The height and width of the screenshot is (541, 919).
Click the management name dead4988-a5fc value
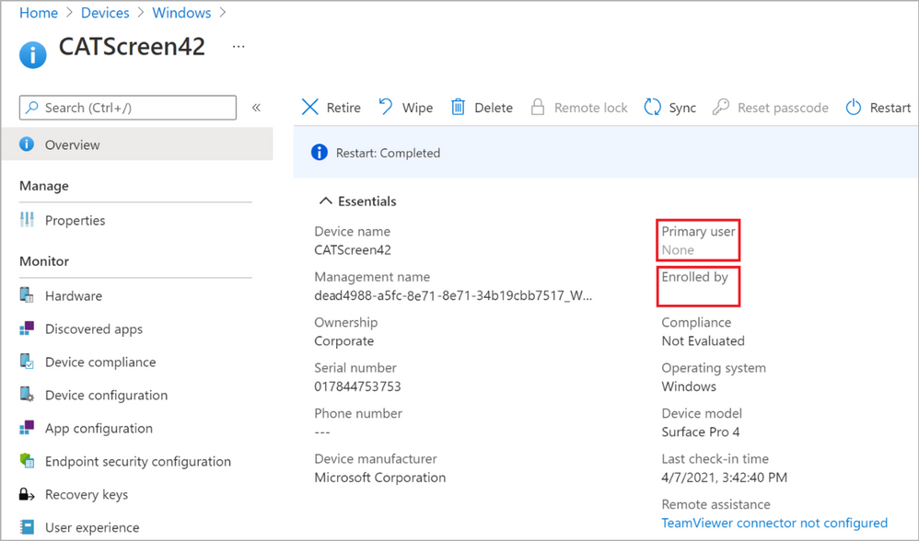tap(453, 295)
